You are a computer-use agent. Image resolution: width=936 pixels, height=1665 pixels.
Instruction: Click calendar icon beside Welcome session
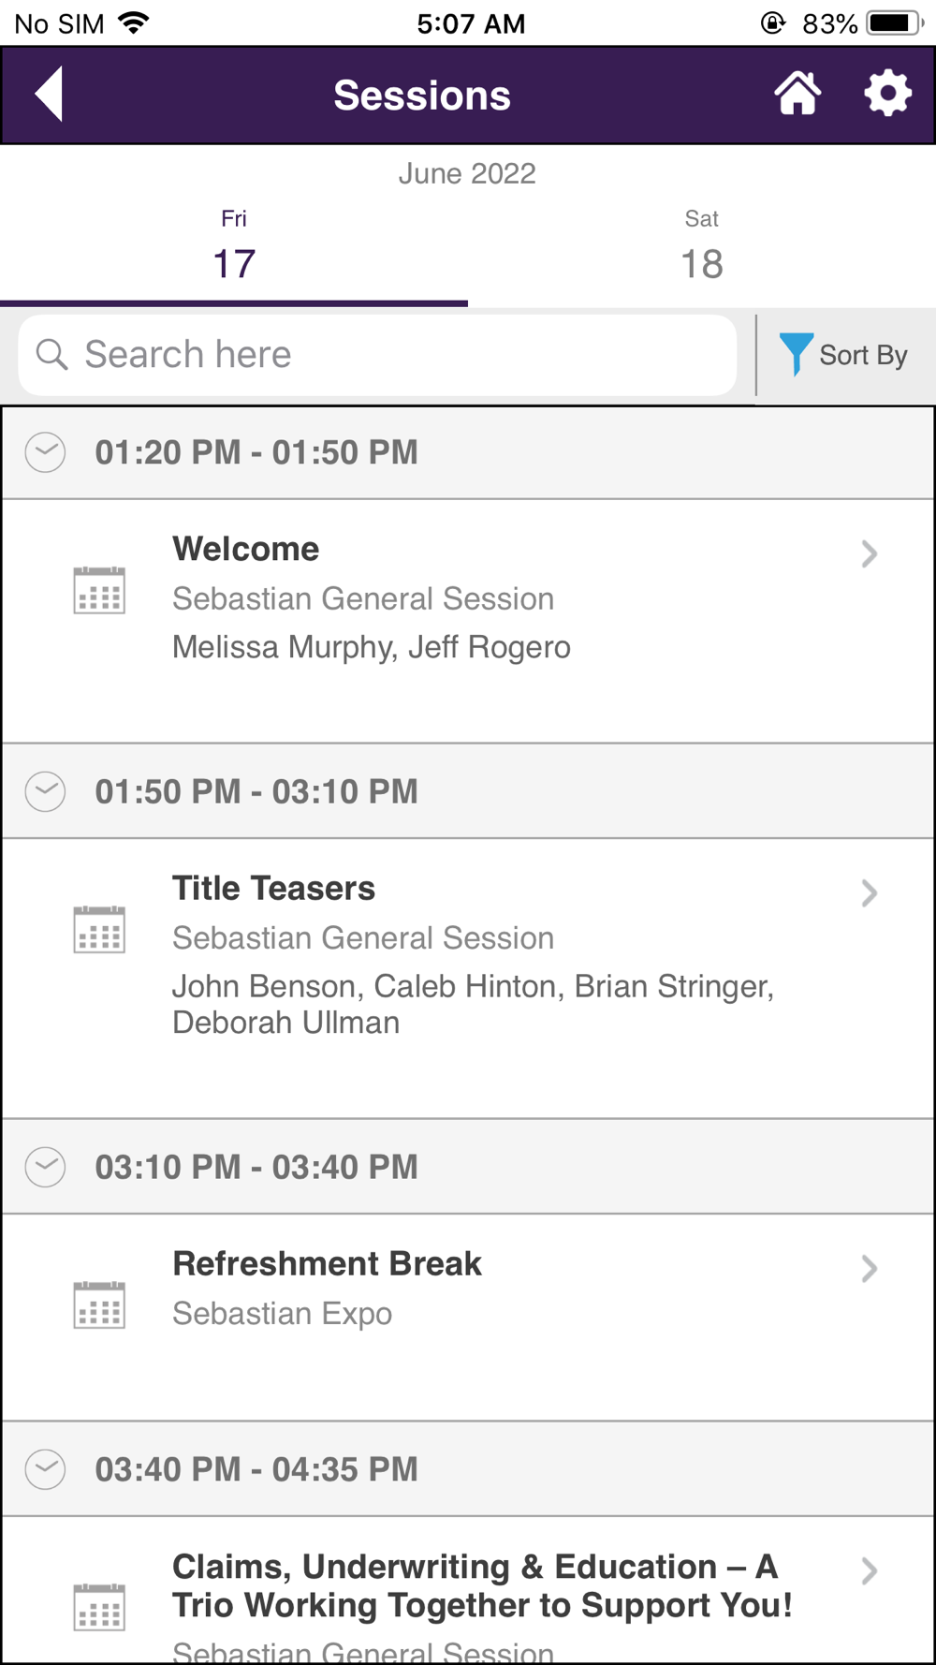click(x=99, y=591)
